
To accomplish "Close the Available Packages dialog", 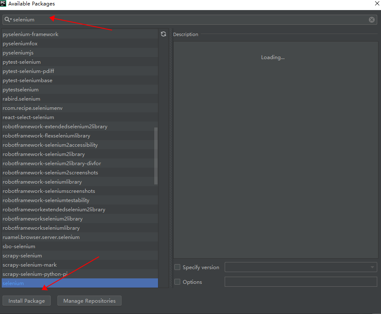I will tap(377, 3).
